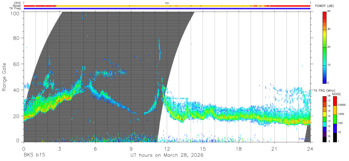Click the red-yellow noise strip
This screenshot has width=349, height=161.
(167, 6)
